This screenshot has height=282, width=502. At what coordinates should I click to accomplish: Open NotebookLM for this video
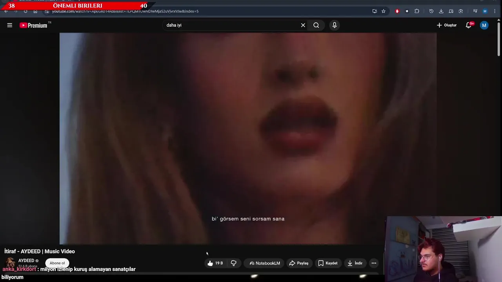(265, 263)
